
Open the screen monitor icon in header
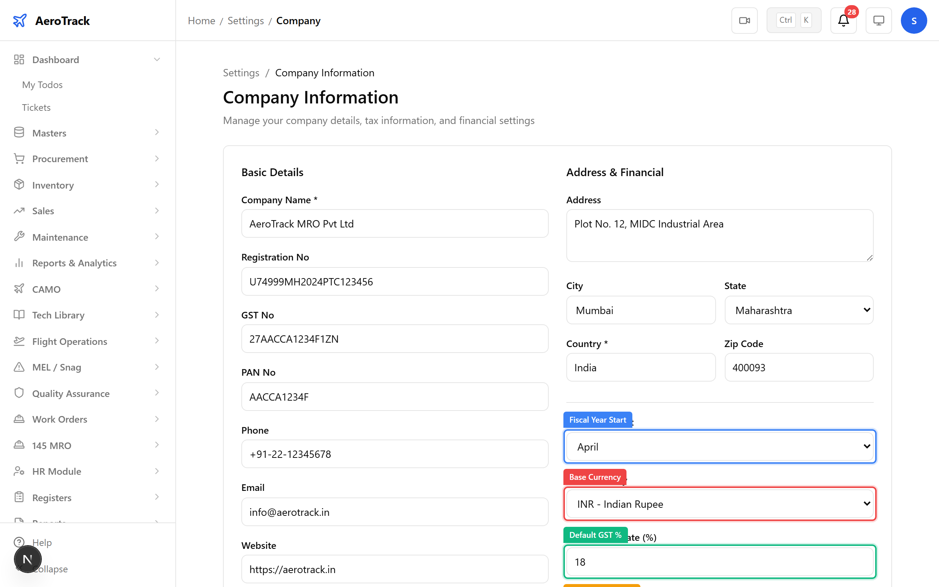pyautogui.click(x=878, y=20)
